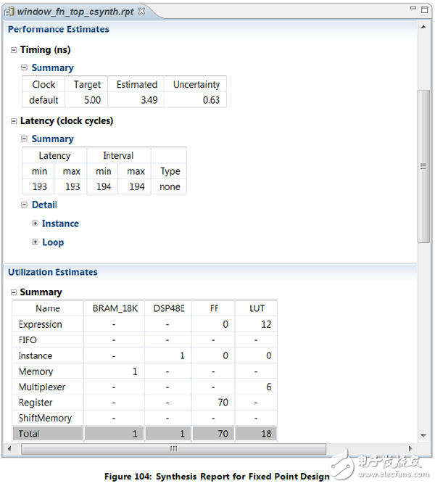Collapse the Summary under Latency
435x486 pixels.
pos(25,139)
